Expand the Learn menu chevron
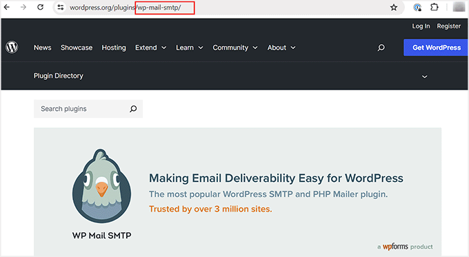The width and height of the screenshot is (469, 257). (x=201, y=48)
